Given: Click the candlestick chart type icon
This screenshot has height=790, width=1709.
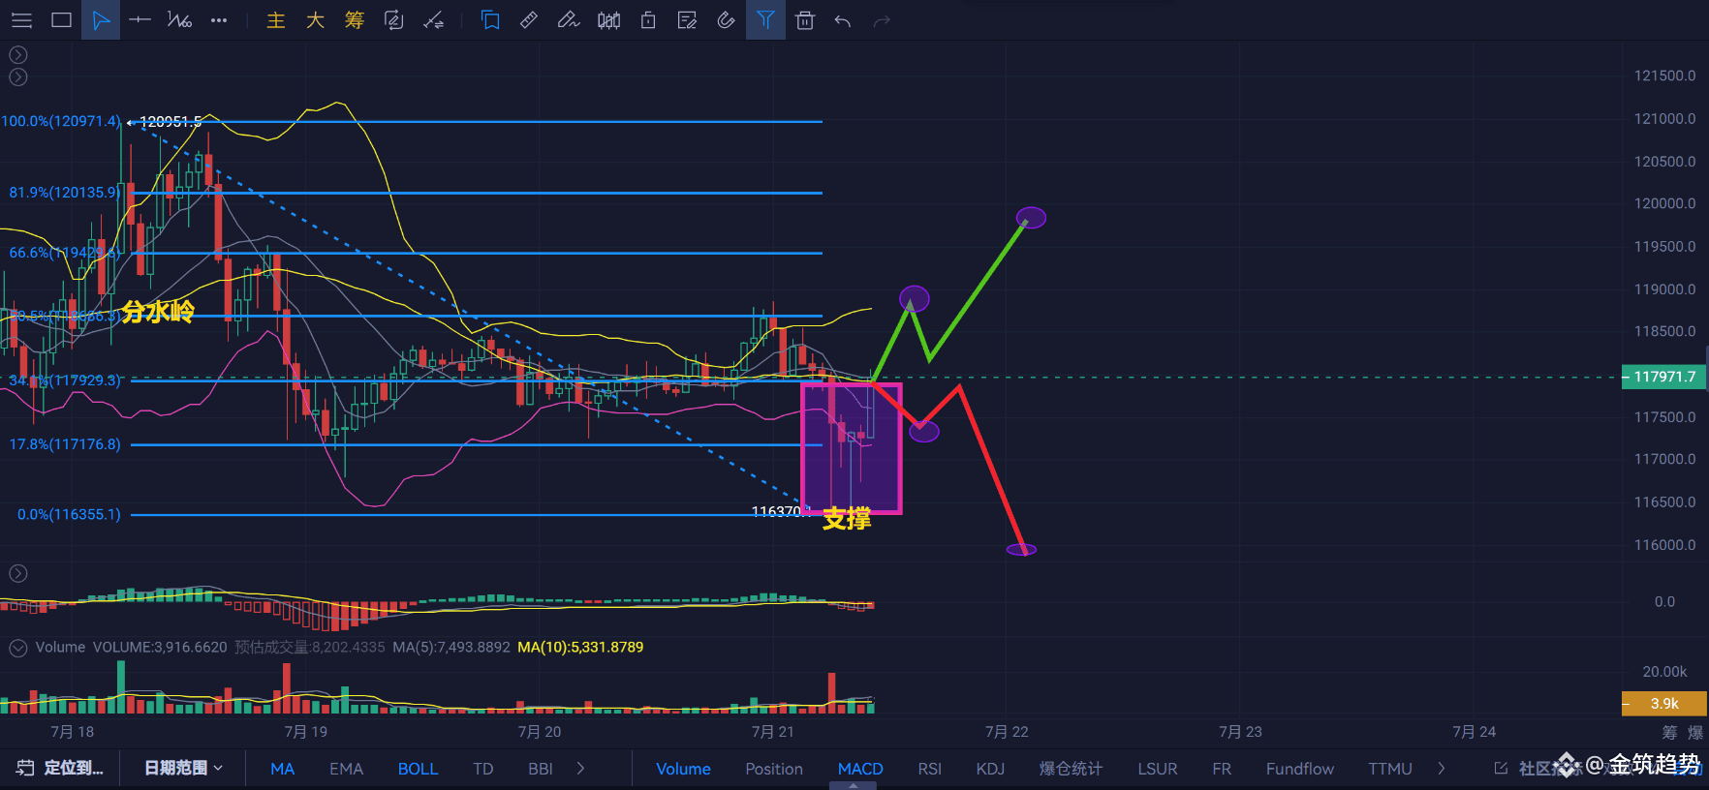Looking at the screenshot, I should click(x=609, y=20).
